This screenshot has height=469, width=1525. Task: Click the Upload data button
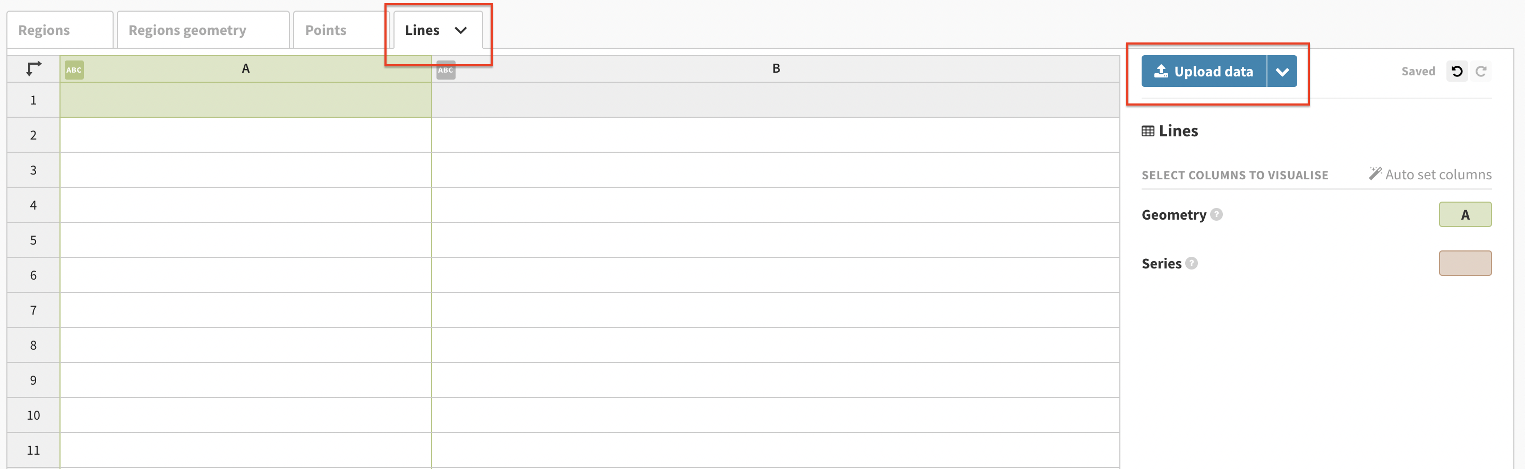(x=1204, y=72)
